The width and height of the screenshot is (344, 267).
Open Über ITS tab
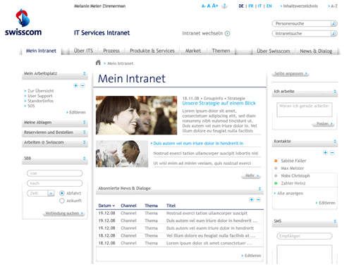[x=83, y=51]
